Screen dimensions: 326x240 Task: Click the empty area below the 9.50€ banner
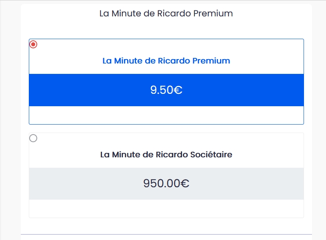166,115
